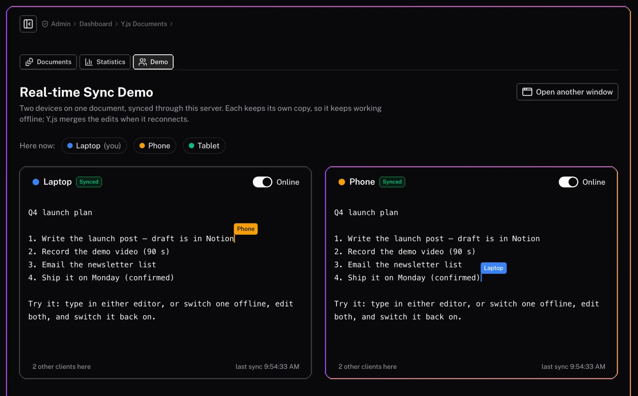Image resolution: width=638 pixels, height=396 pixels.
Task: Click last sync time in Phone panel
Action: [x=573, y=366]
